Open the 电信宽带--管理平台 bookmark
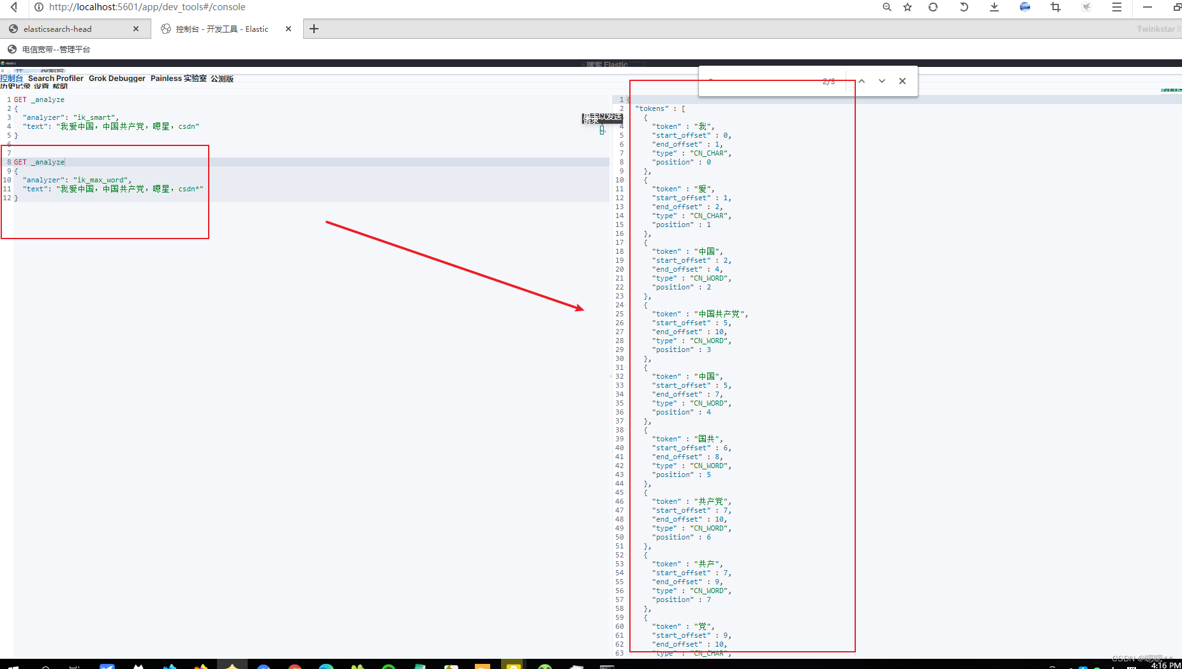The height and width of the screenshot is (669, 1182). click(49, 49)
